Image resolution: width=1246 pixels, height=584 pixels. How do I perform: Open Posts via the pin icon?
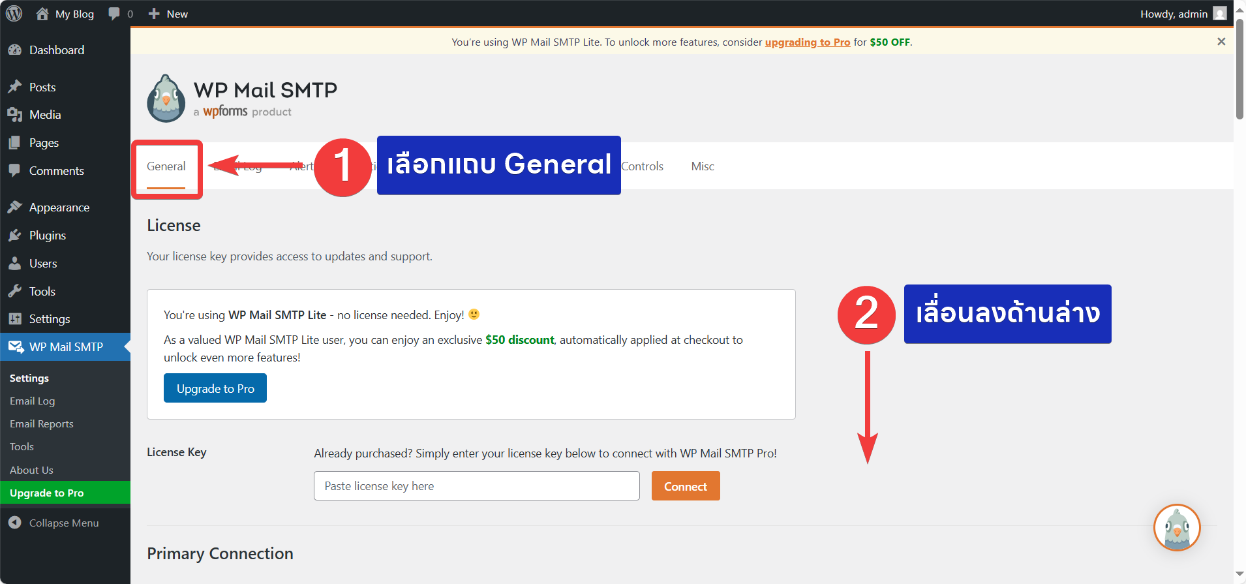point(15,87)
